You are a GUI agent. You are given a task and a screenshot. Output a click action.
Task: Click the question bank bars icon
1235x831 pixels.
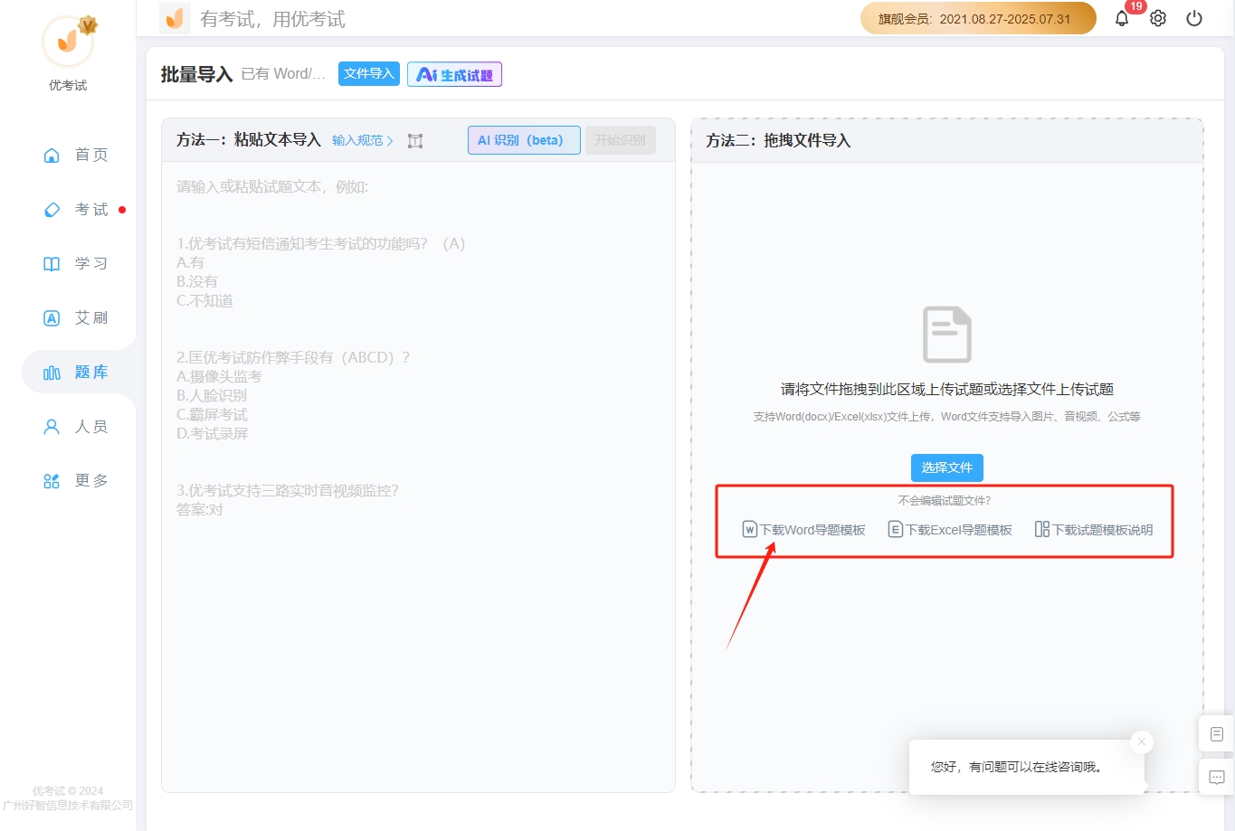(x=52, y=373)
